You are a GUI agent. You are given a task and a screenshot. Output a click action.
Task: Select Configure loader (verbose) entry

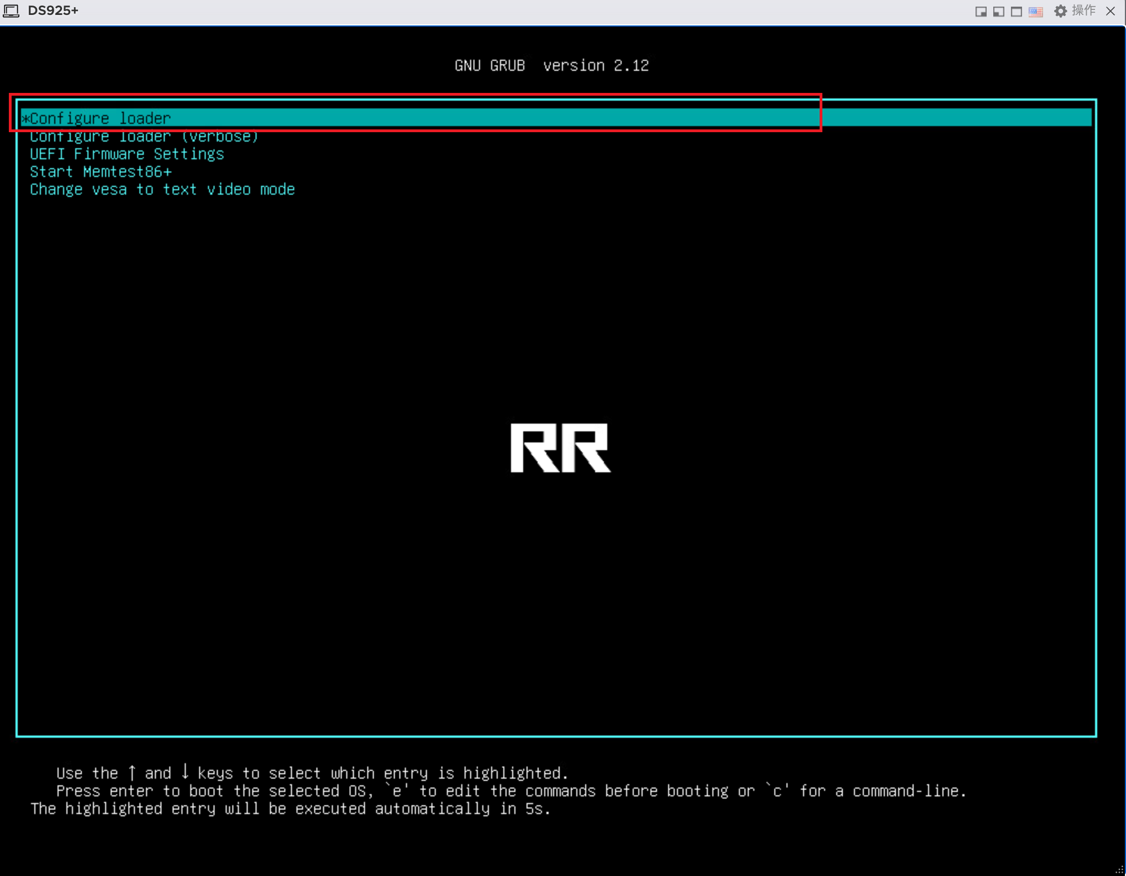click(x=144, y=137)
